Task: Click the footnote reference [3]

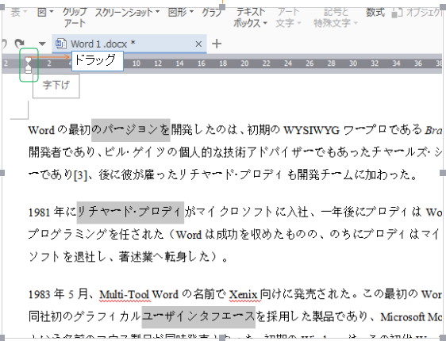Action: (80, 174)
